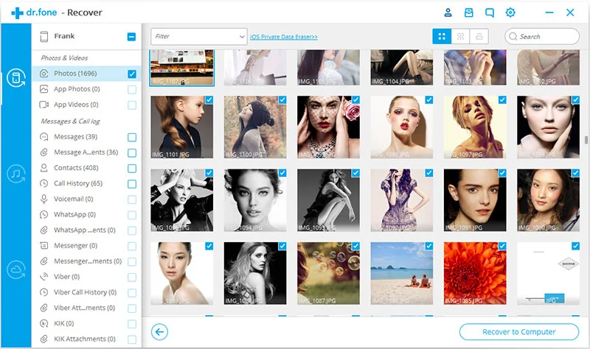The width and height of the screenshot is (590, 349).
Task: Click in the Search field
Action: coord(546,36)
